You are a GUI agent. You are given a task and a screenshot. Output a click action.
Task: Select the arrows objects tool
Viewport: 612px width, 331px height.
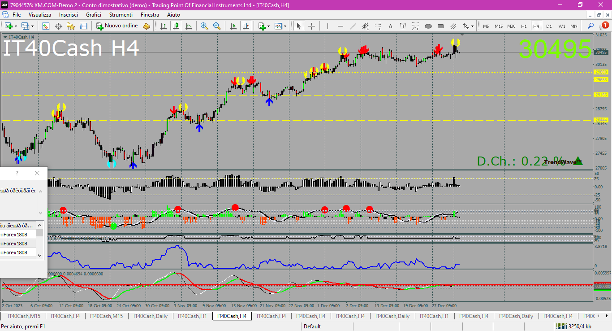pyautogui.click(x=465, y=26)
